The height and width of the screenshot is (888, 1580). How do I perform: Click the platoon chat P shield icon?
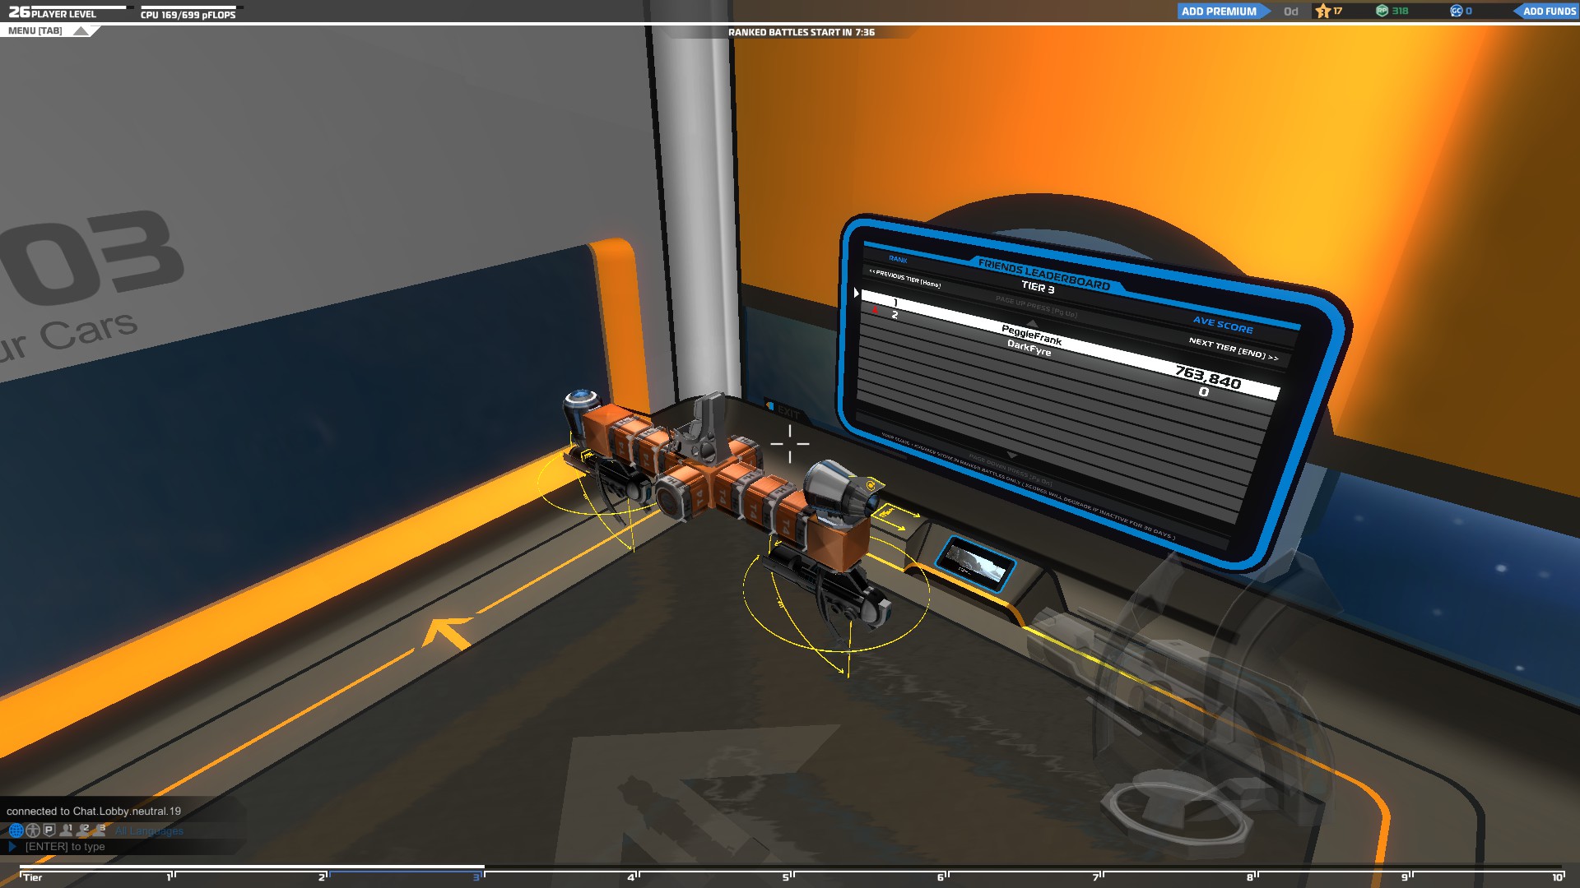coord(49,830)
